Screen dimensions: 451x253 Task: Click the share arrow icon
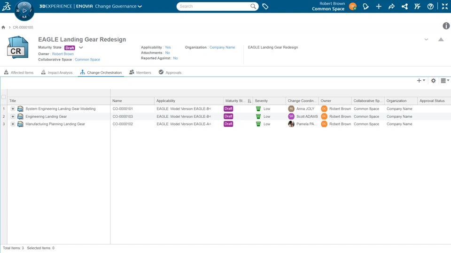click(x=391, y=6)
